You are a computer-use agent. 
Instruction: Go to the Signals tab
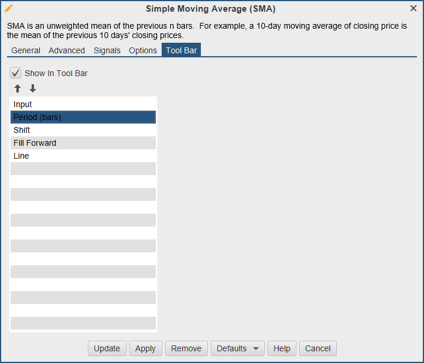click(x=107, y=50)
